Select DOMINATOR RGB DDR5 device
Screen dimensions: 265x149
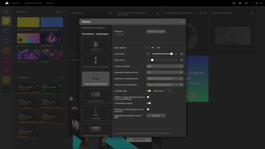95,130
